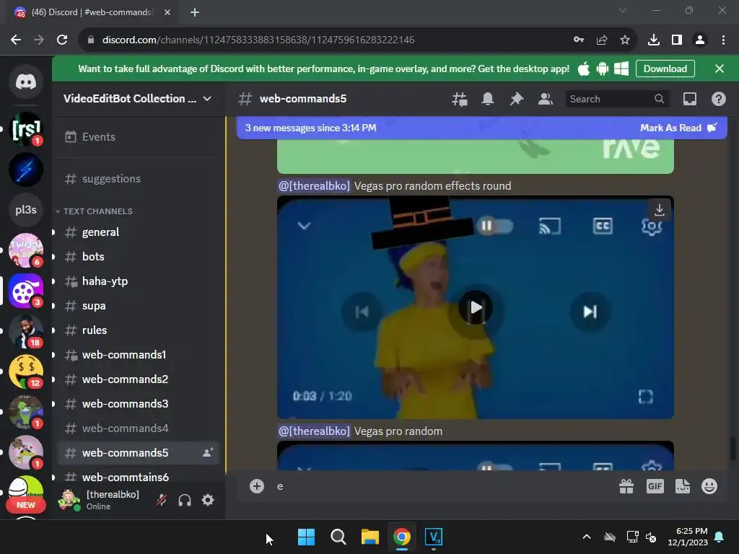Open the film reel server icon
Image resolution: width=739 pixels, height=554 pixels.
pos(26,291)
